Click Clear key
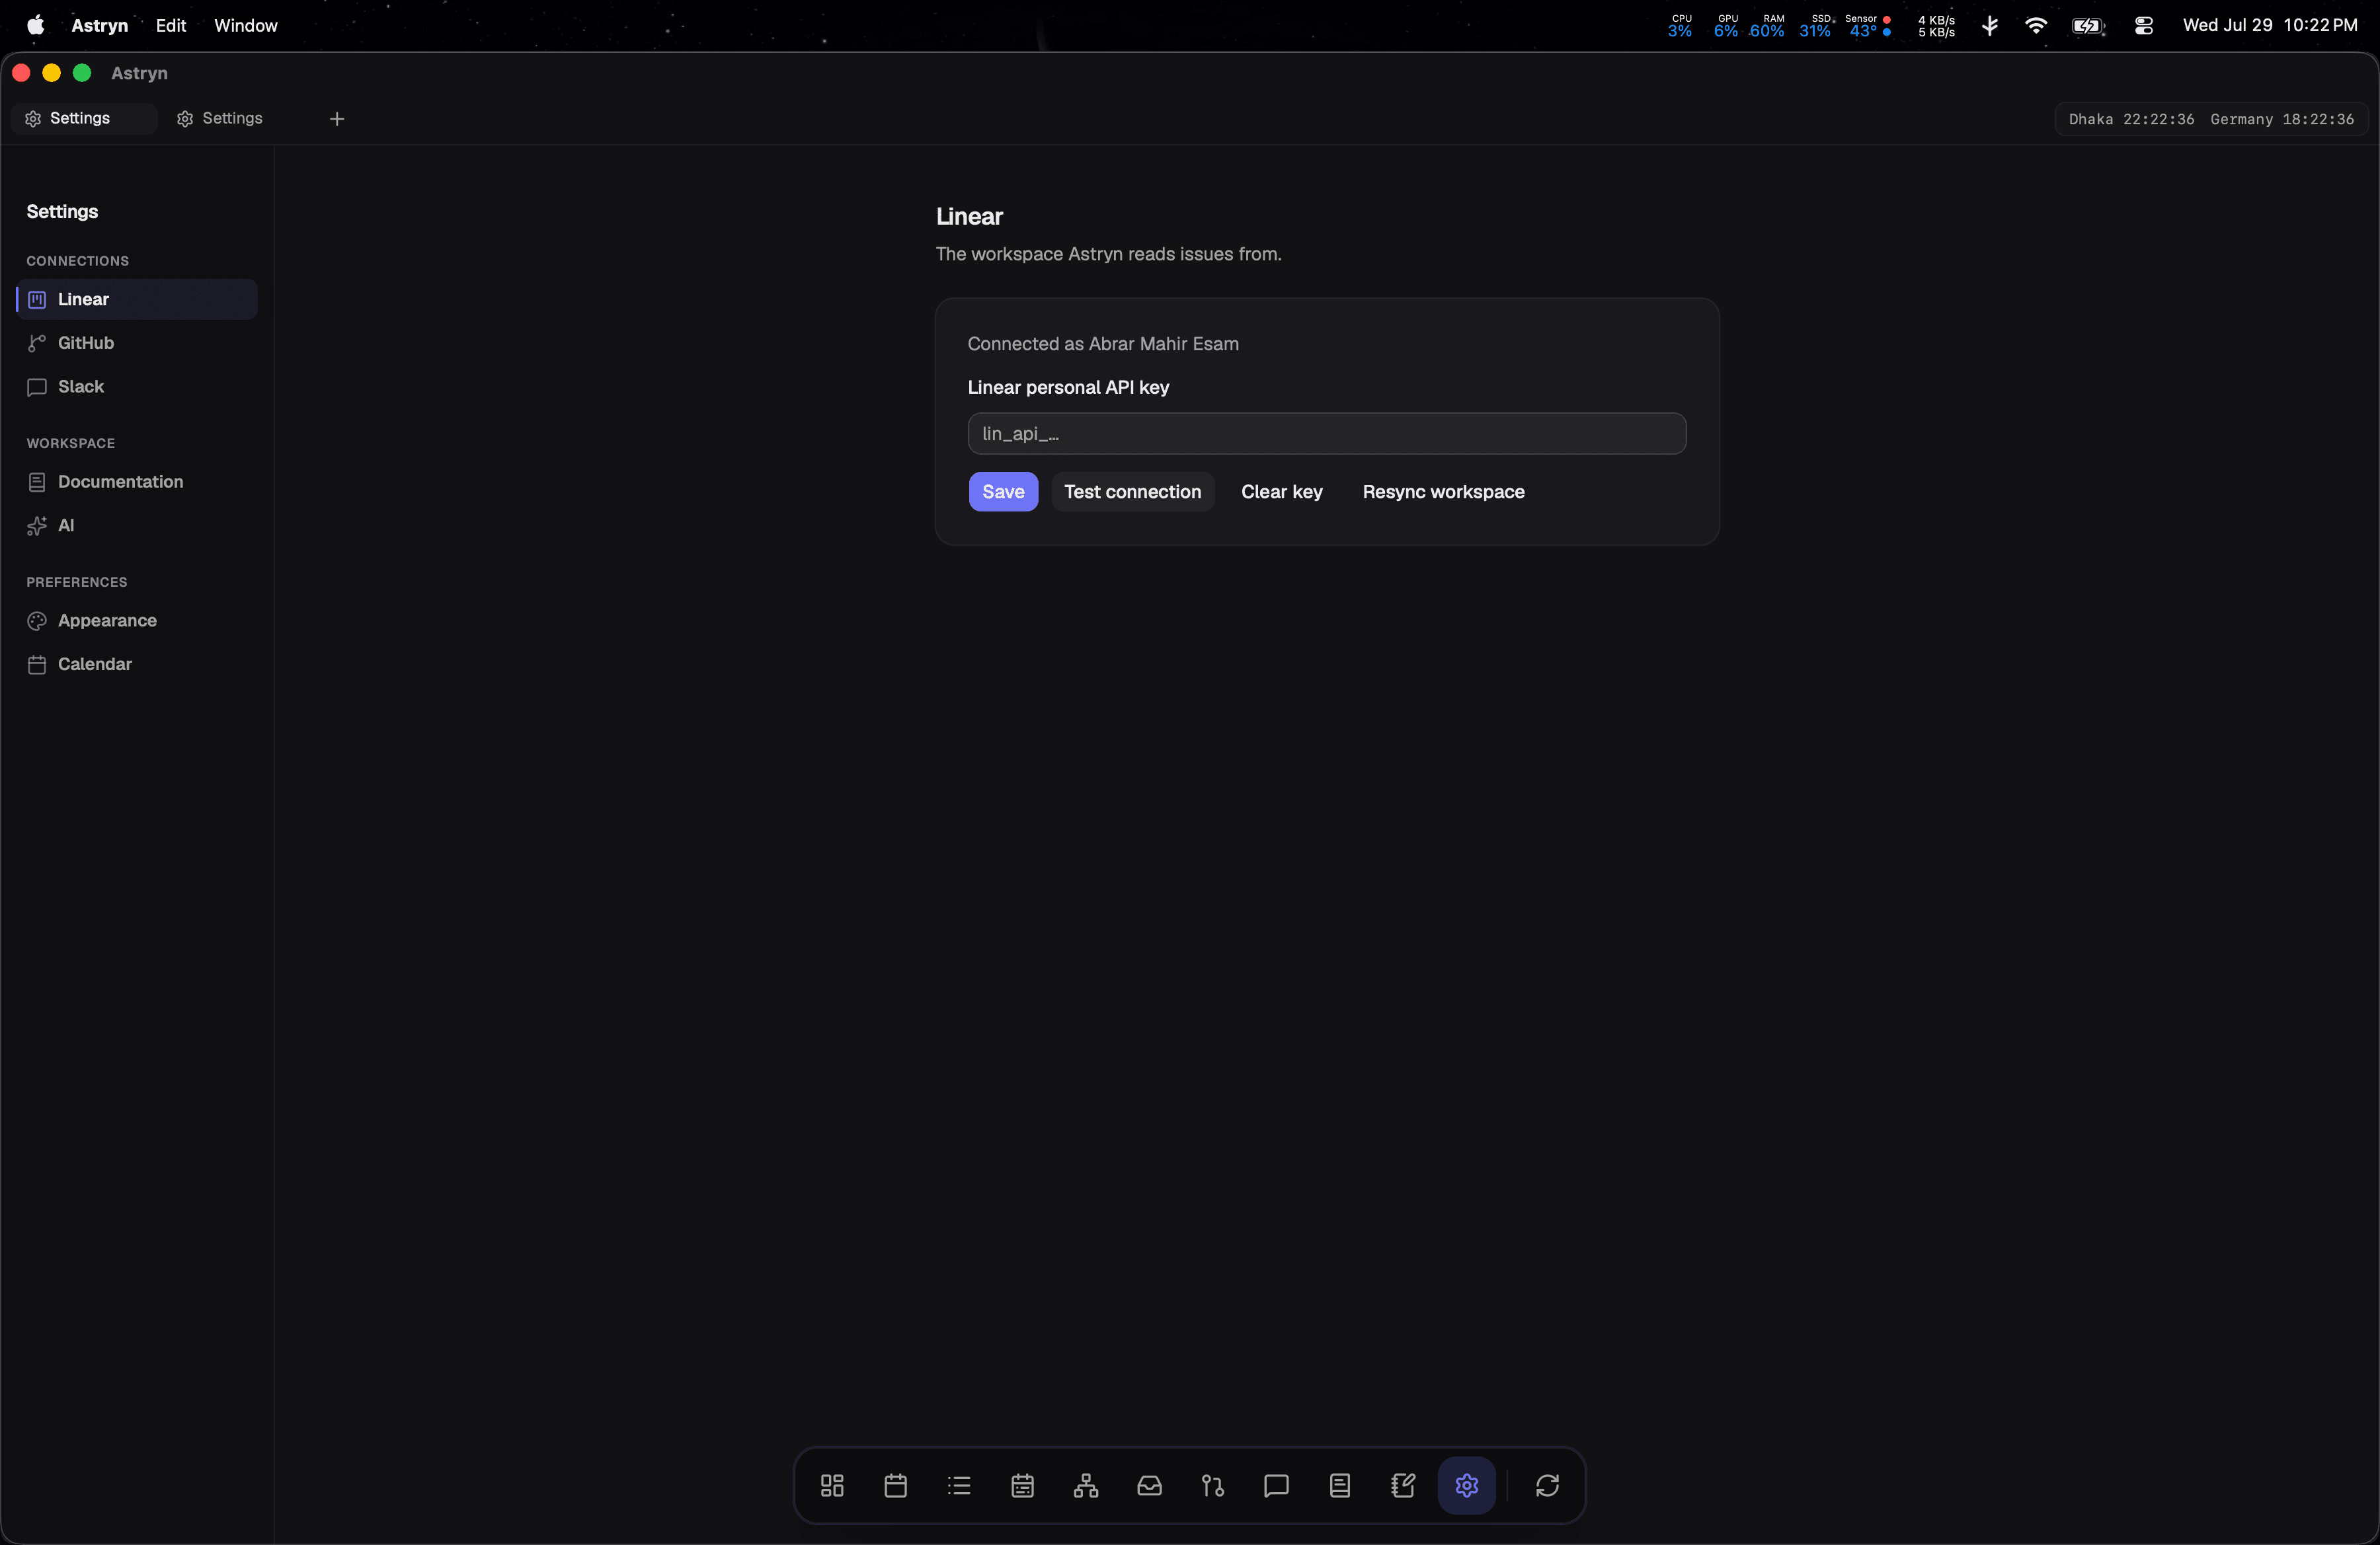 pos(1282,492)
